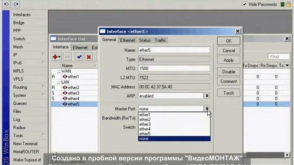Click the green status square icon

[283, 4]
